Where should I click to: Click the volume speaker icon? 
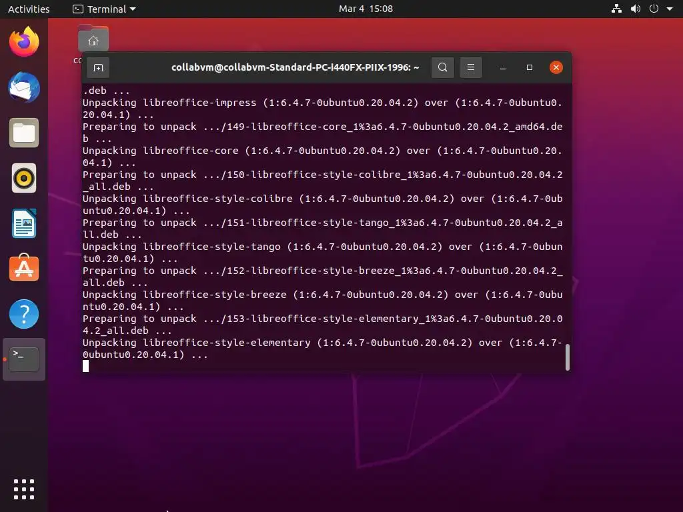636,9
